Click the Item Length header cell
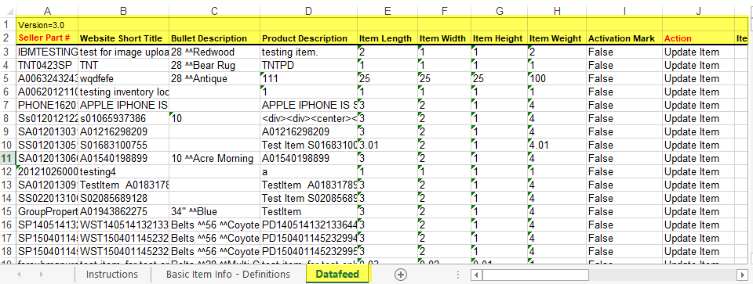The image size is (753, 284). coord(387,38)
